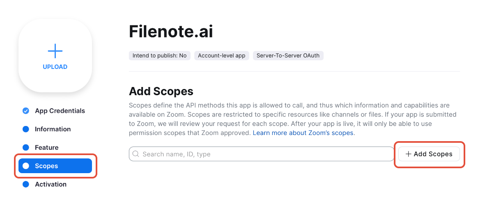Click the UPLOAD label under the plus
This screenshot has height=215, width=478.
click(x=55, y=67)
